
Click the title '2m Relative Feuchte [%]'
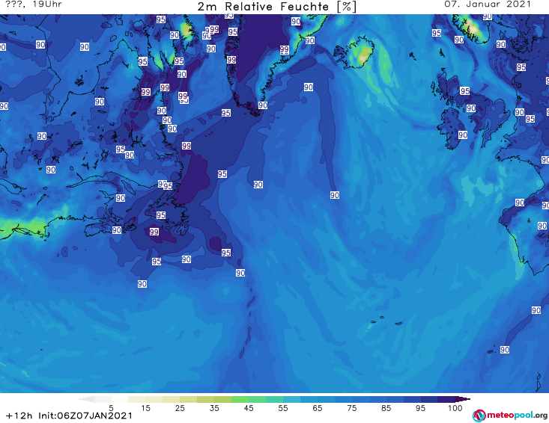pos(277,7)
